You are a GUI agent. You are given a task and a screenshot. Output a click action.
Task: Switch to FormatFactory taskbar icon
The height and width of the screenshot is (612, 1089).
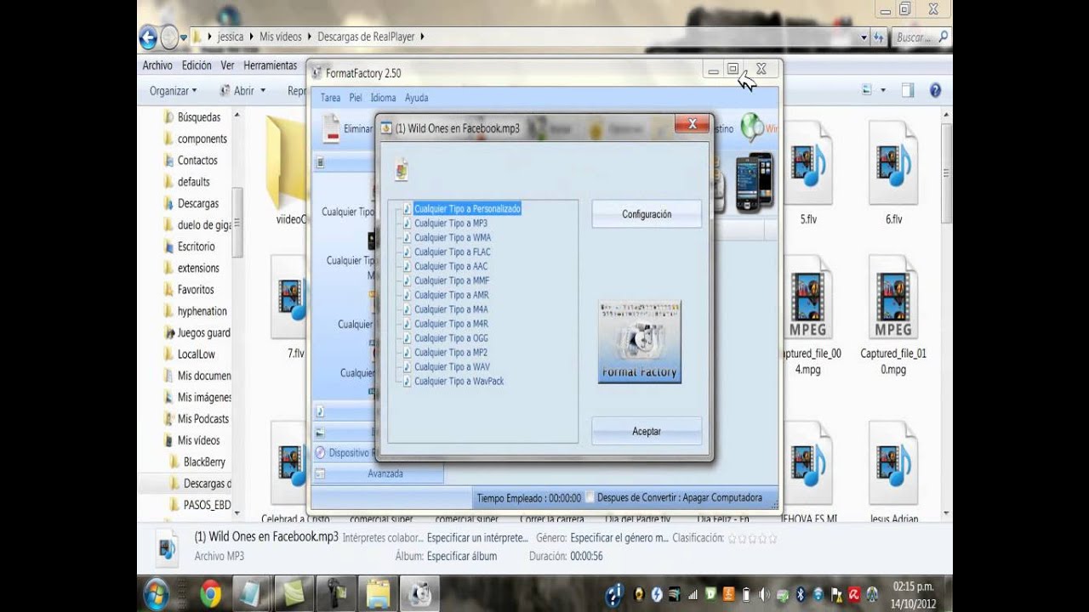pyautogui.click(x=420, y=593)
